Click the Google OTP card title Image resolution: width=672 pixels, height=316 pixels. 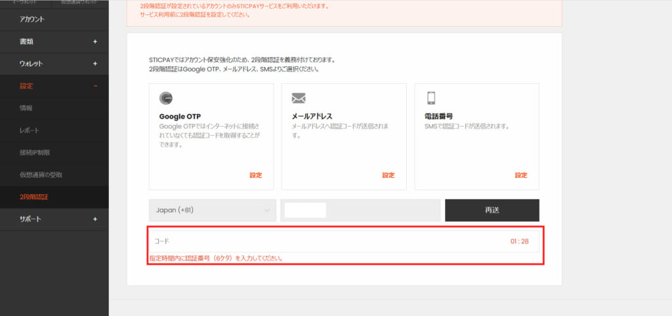[x=180, y=117]
